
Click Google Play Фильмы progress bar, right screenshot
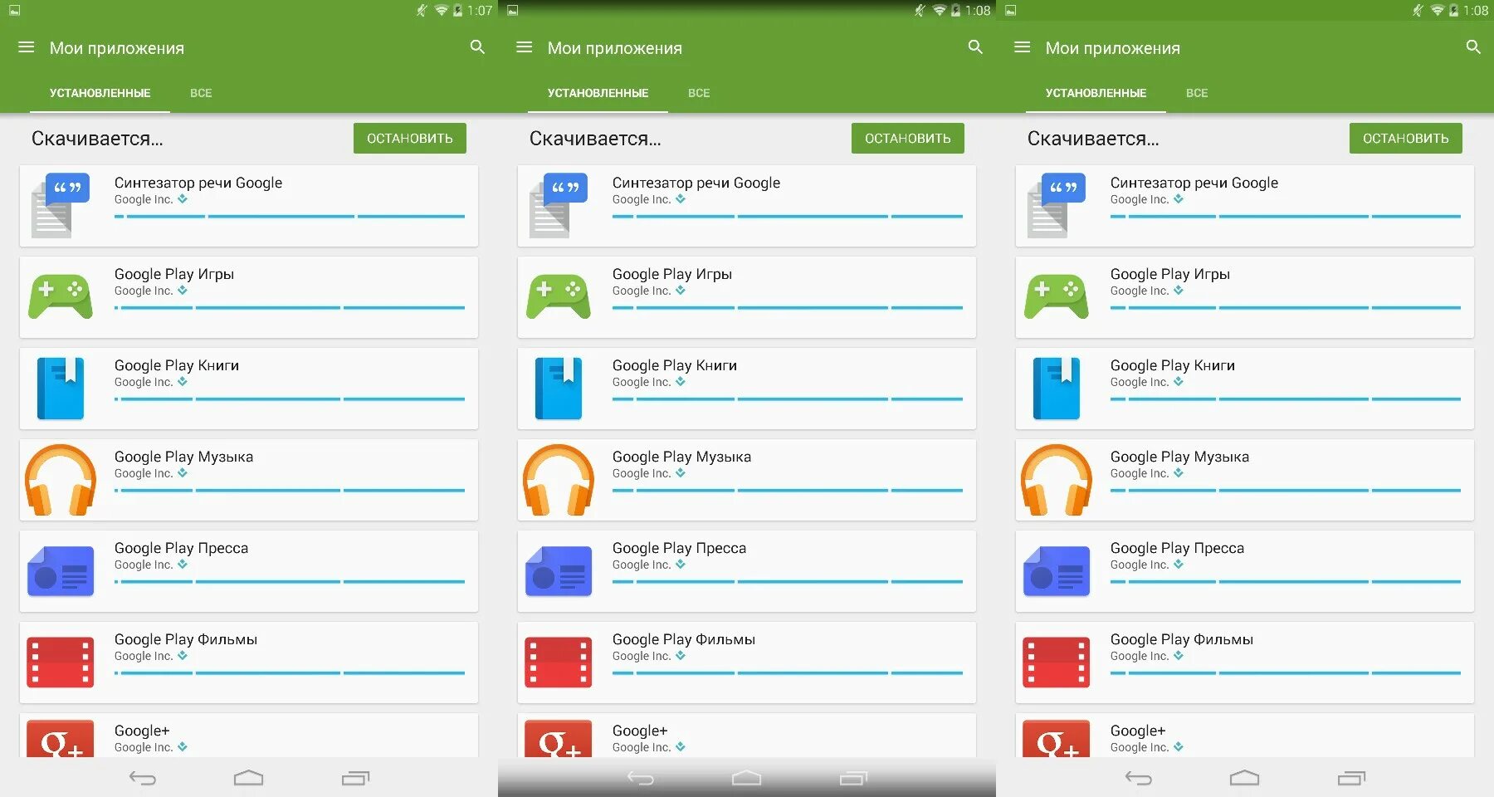(x=1286, y=673)
